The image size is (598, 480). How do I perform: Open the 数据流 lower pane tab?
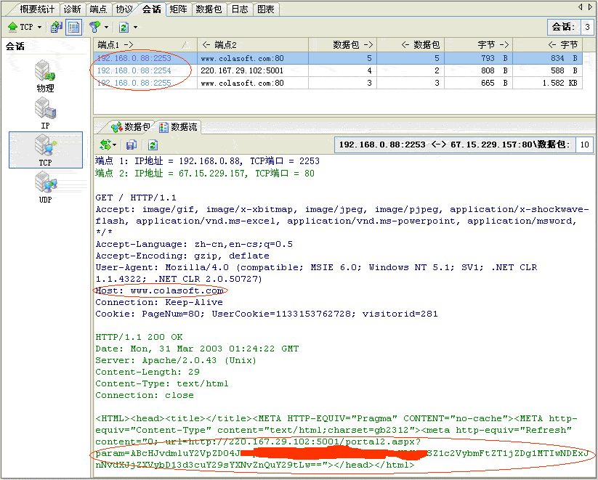click(x=179, y=127)
